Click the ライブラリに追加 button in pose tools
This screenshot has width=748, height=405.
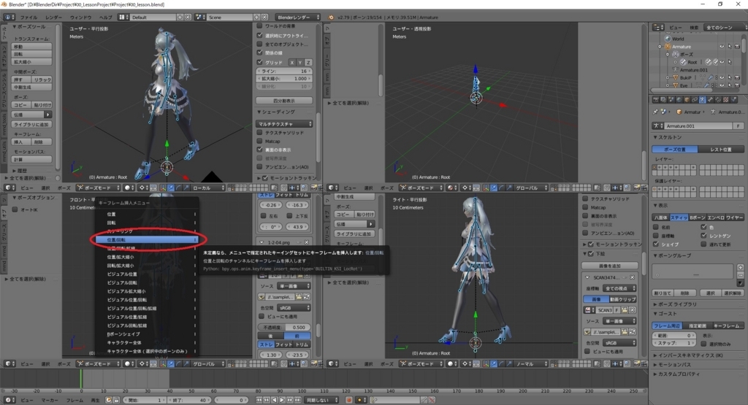[x=31, y=124]
